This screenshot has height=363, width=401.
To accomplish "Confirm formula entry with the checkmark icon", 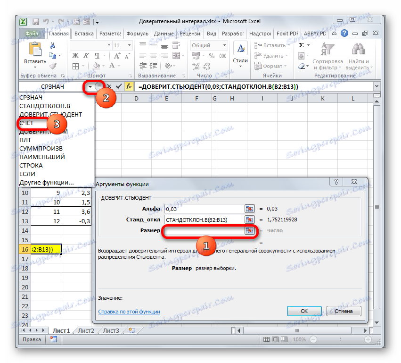I will (x=118, y=86).
